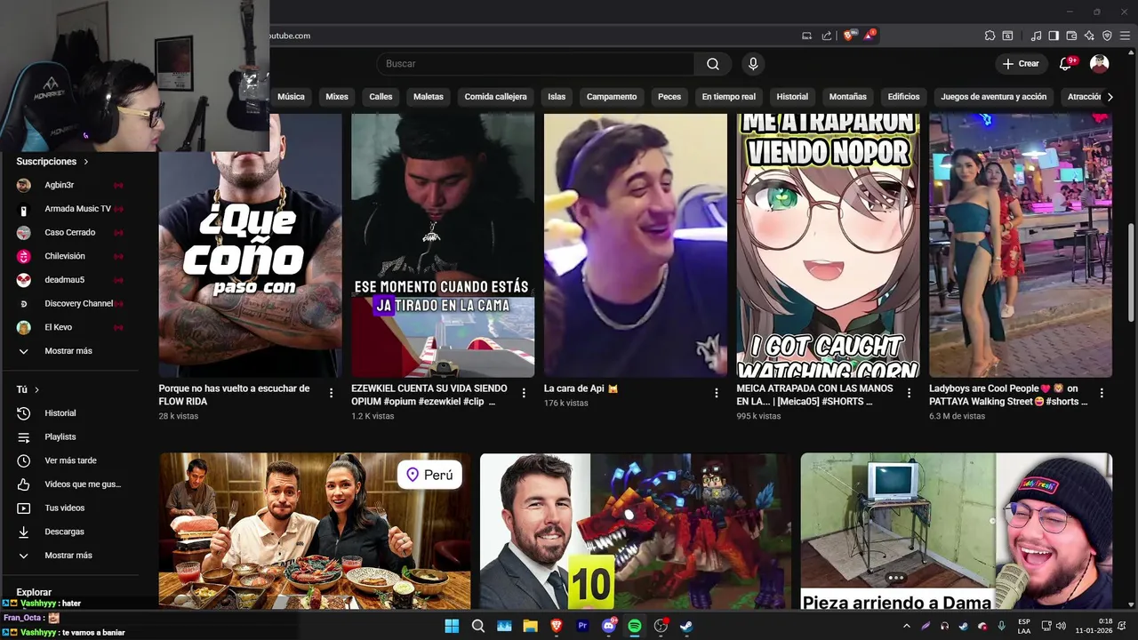Viewport: 1138px width, 640px height.
Task: Select the Música filter chip
Action: click(x=291, y=97)
